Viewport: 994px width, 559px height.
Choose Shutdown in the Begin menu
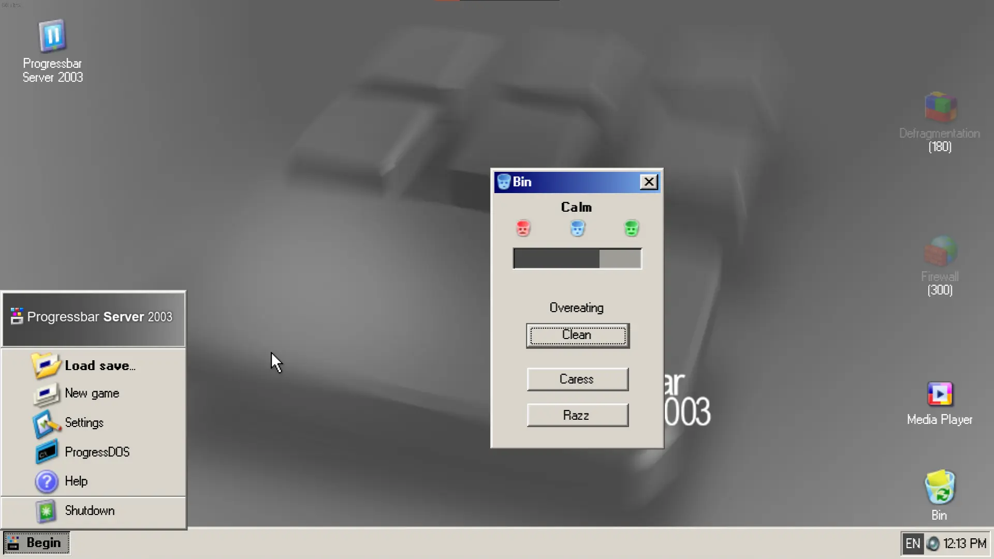94,511
